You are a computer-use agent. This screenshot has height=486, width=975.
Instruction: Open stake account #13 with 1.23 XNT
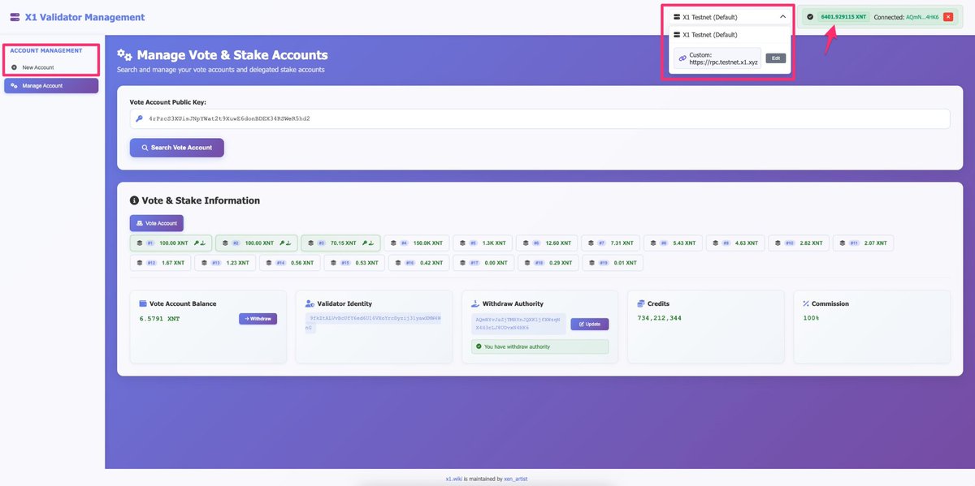coord(226,263)
